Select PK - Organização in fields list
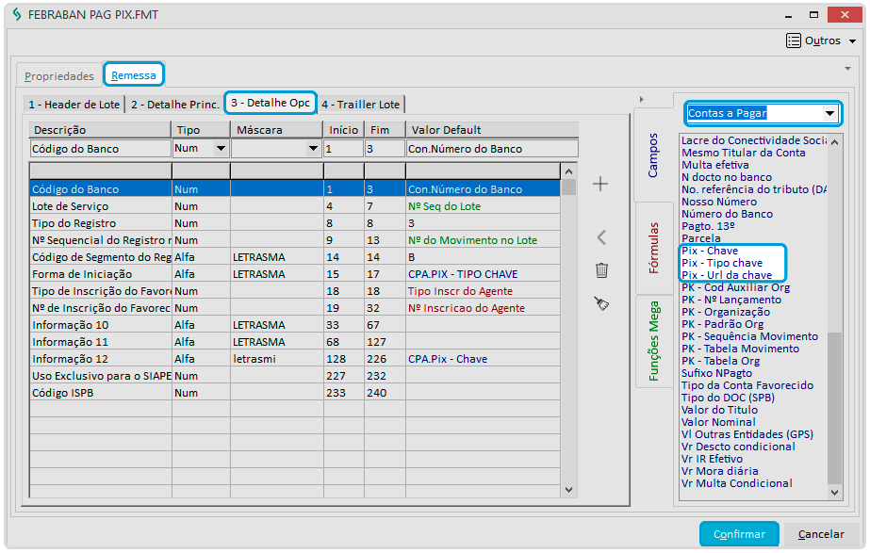870x553 pixels. coord(726,312)
